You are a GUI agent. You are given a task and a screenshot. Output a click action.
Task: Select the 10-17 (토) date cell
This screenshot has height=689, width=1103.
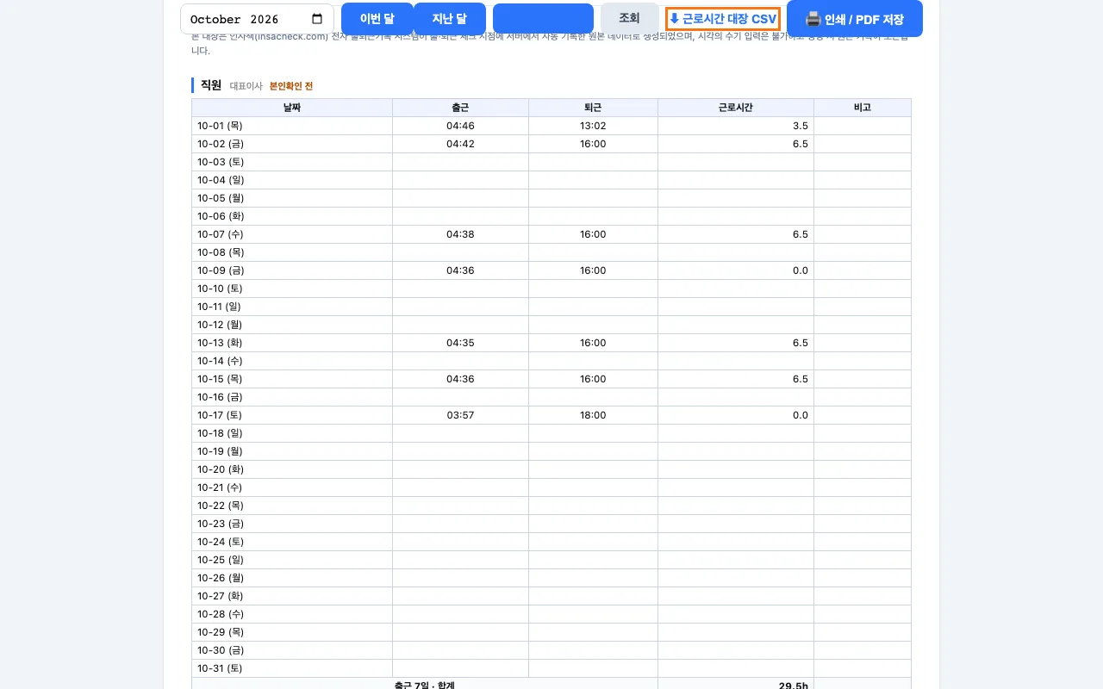pos(292,415)
